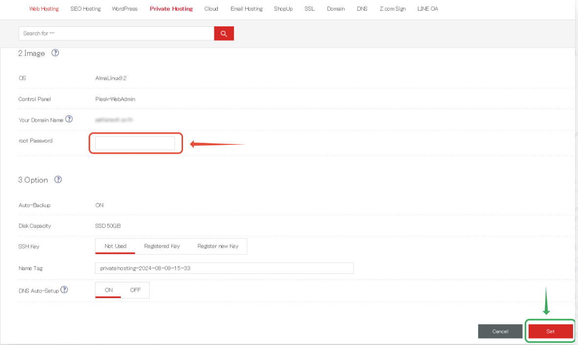Click the Disk Capacity label

click(x=35, y=226)
